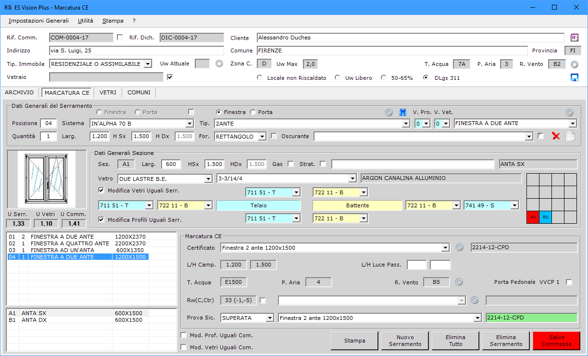
Task: Click the OneNote icon beside Cliente field
Action: point(574,38)
